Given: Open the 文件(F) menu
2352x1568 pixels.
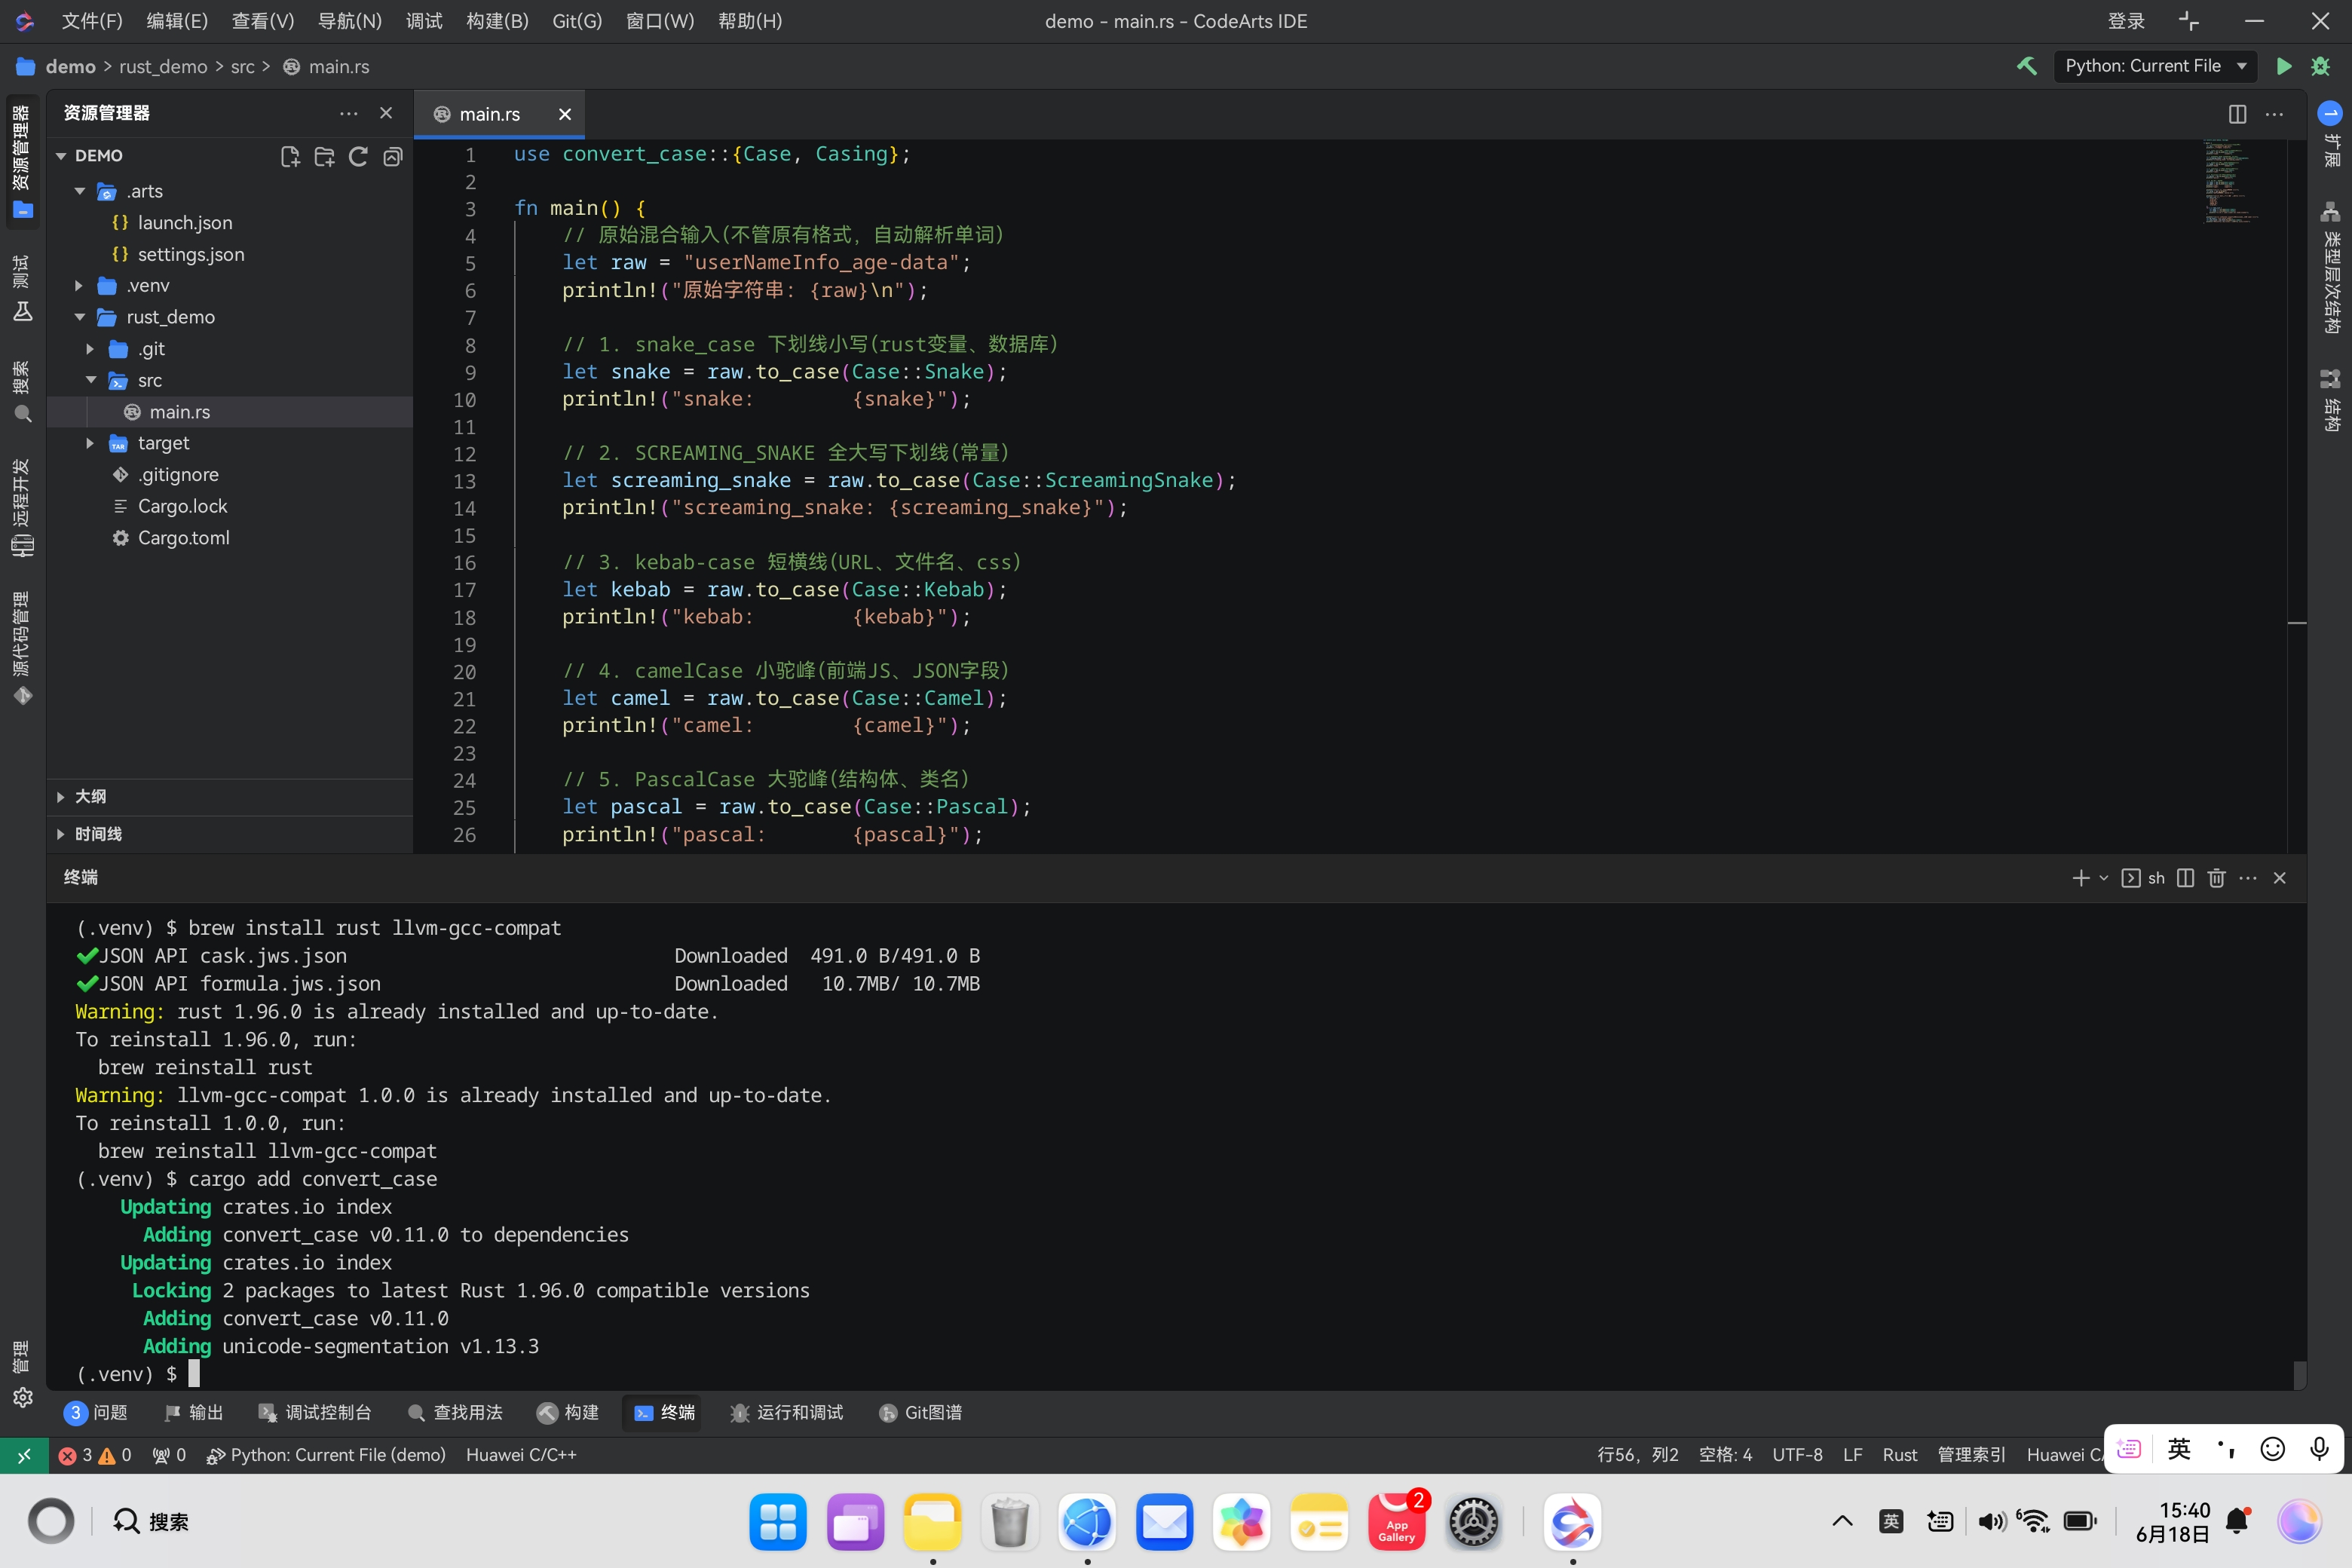Looking at the screenshot, I should point(92,21).
